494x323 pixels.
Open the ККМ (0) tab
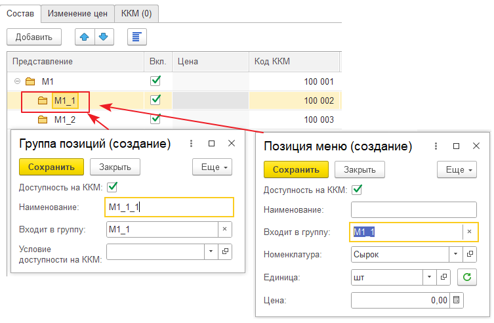click(136, 12)
